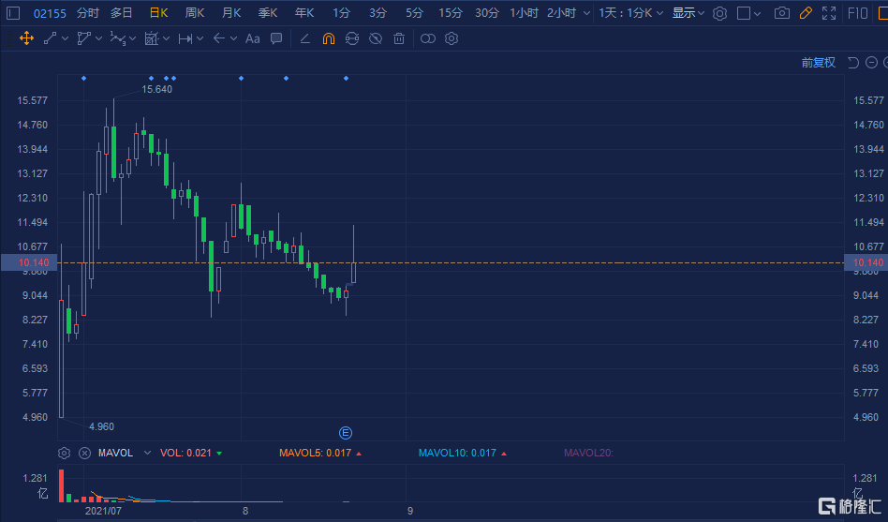
Task: Select the trend line drawing tool
Action: [50, 38]
